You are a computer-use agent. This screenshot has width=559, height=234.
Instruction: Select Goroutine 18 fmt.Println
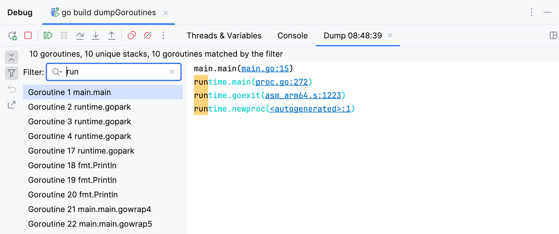[x=72, y=165]
